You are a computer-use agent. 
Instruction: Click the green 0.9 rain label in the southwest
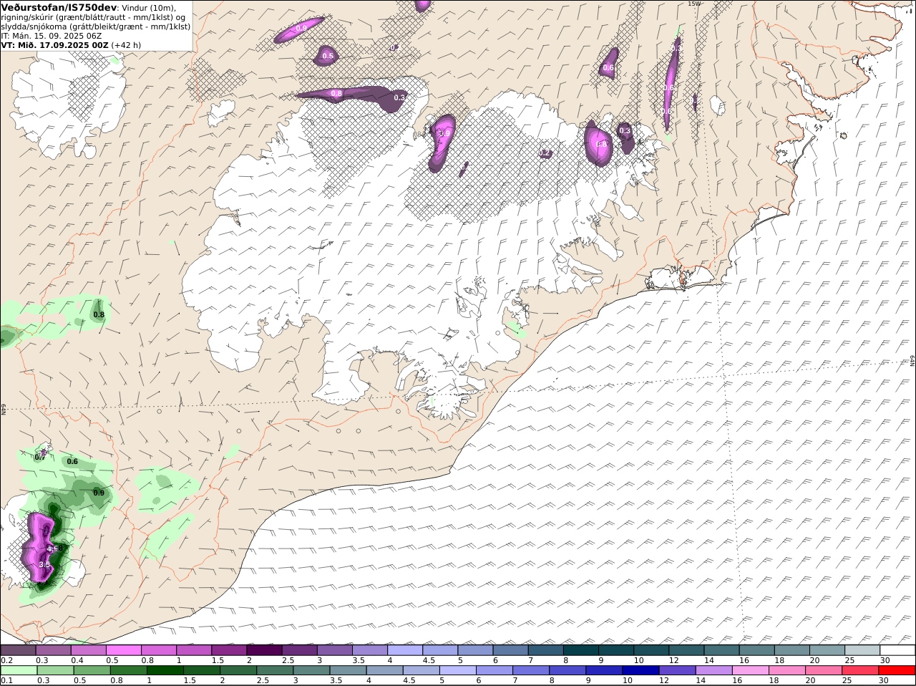(99, 493)
